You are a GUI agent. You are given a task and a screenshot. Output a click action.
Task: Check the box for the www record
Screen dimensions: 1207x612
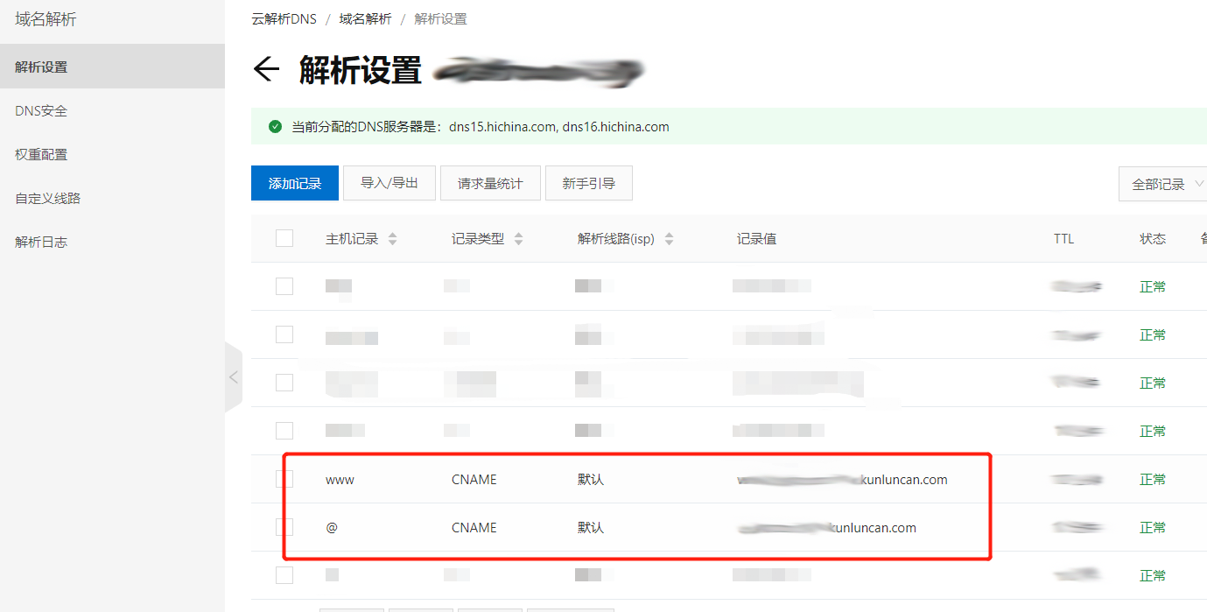284,479
